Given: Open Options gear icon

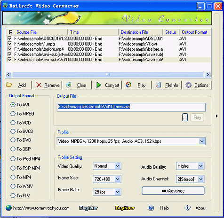Looking at the screenshot, I should 189,85.
